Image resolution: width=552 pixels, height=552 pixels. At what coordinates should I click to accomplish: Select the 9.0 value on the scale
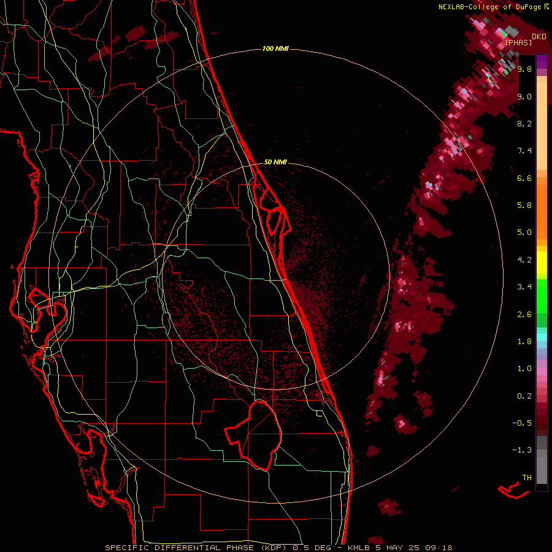(524, 96)
